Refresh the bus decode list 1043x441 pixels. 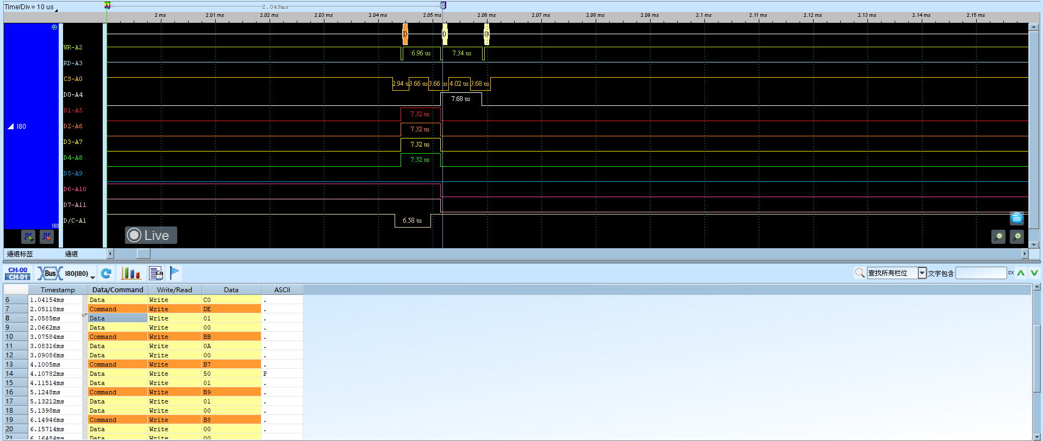pyautogui.click(x=107, y=273)
